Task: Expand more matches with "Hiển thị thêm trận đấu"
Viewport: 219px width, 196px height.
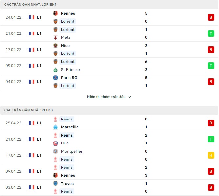Action: [106, 97]
